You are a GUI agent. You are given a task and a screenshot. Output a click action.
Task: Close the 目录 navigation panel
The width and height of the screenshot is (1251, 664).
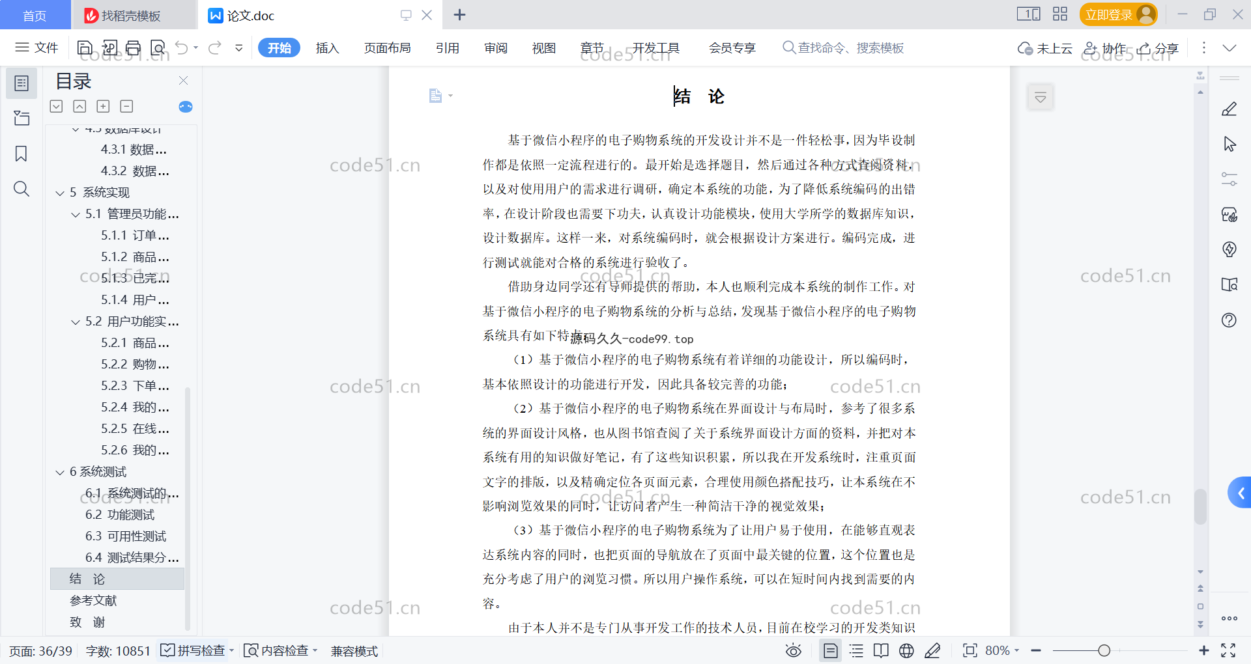[x=183, y=81]
